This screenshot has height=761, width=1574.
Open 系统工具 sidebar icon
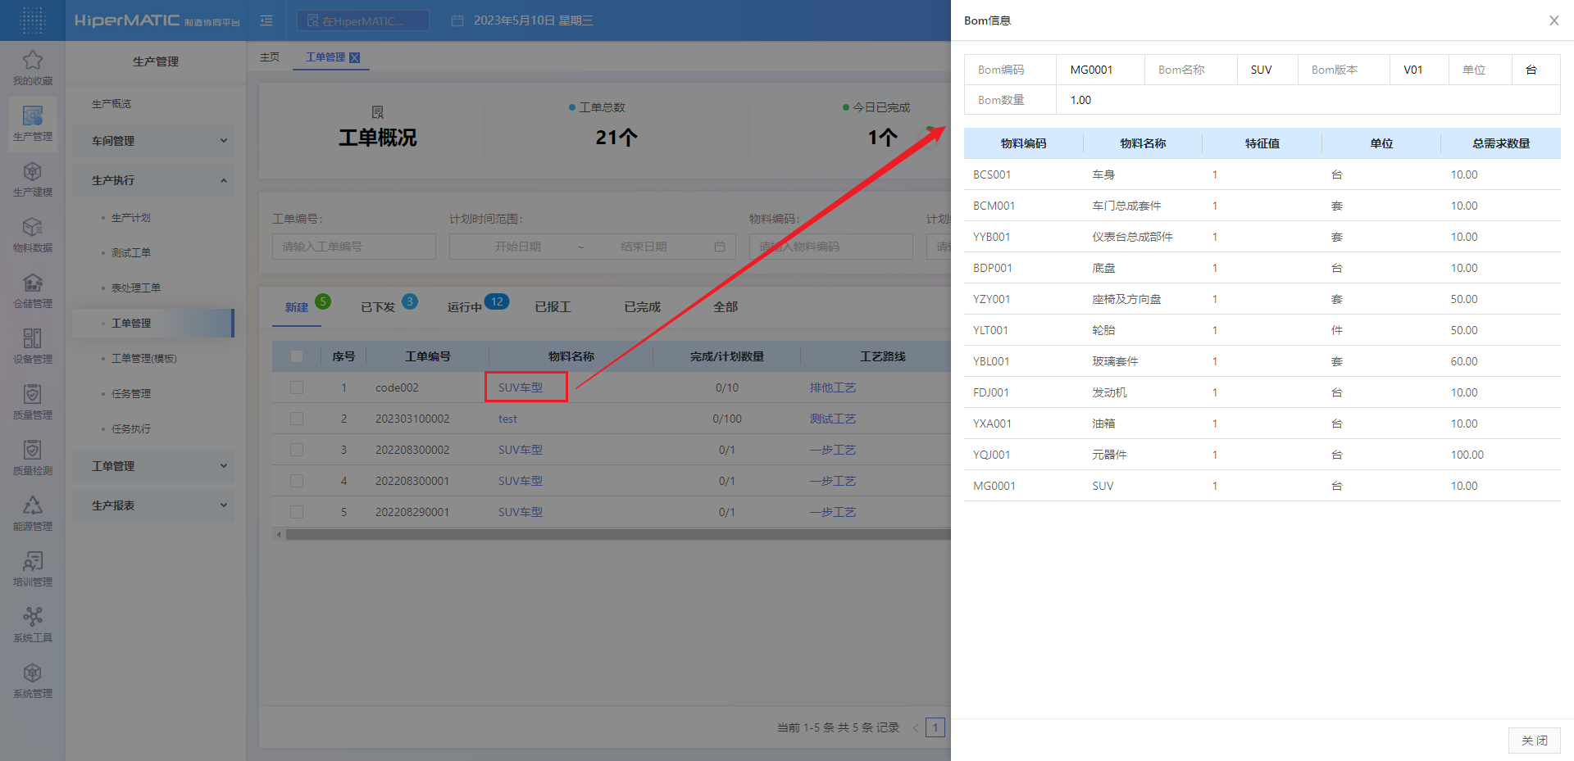click(x=33, y=617)
